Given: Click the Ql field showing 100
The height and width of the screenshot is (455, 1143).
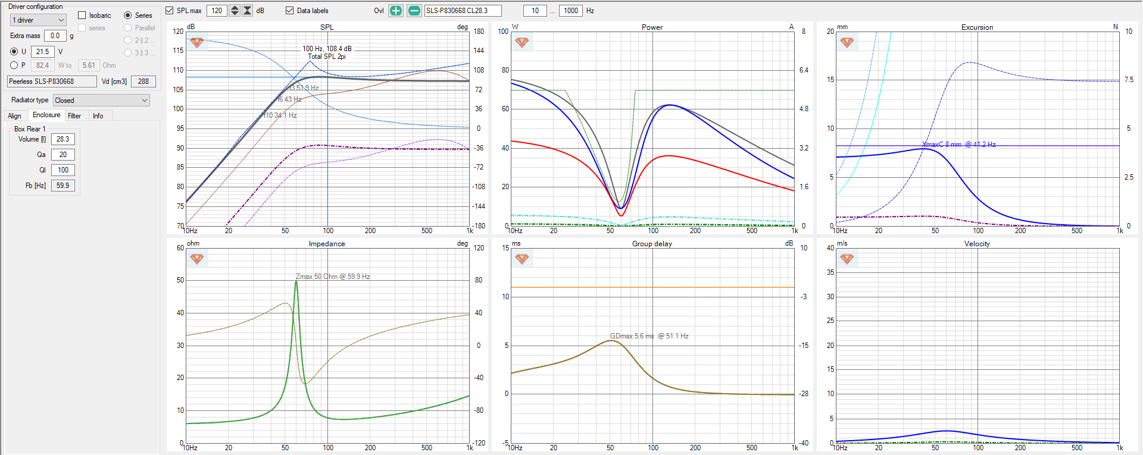Looking at the screenshot, I should (x=63, y=170).
